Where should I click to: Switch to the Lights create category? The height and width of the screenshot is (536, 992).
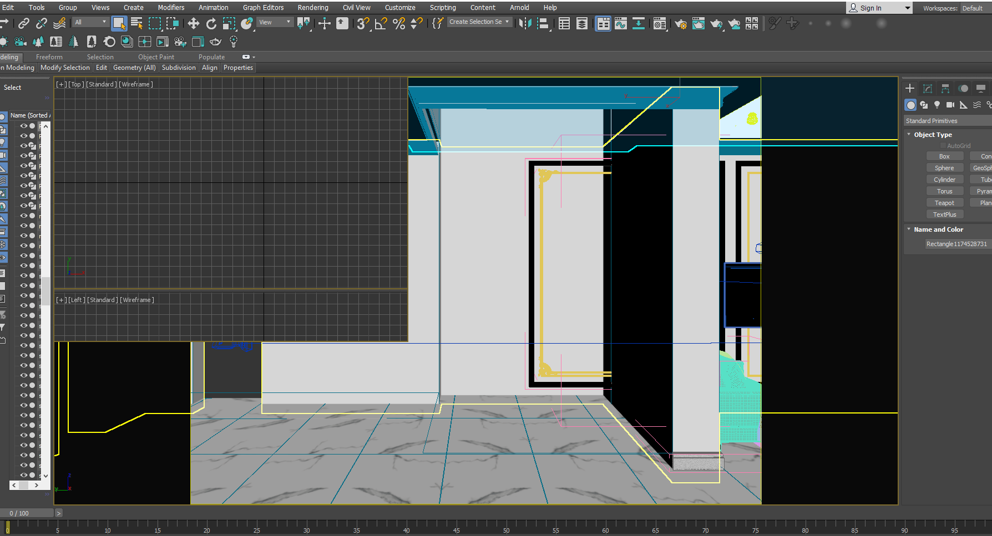[937, 105]
